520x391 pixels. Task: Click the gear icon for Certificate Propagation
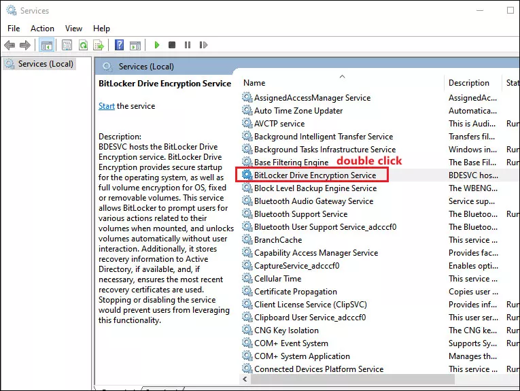[247, 292]
